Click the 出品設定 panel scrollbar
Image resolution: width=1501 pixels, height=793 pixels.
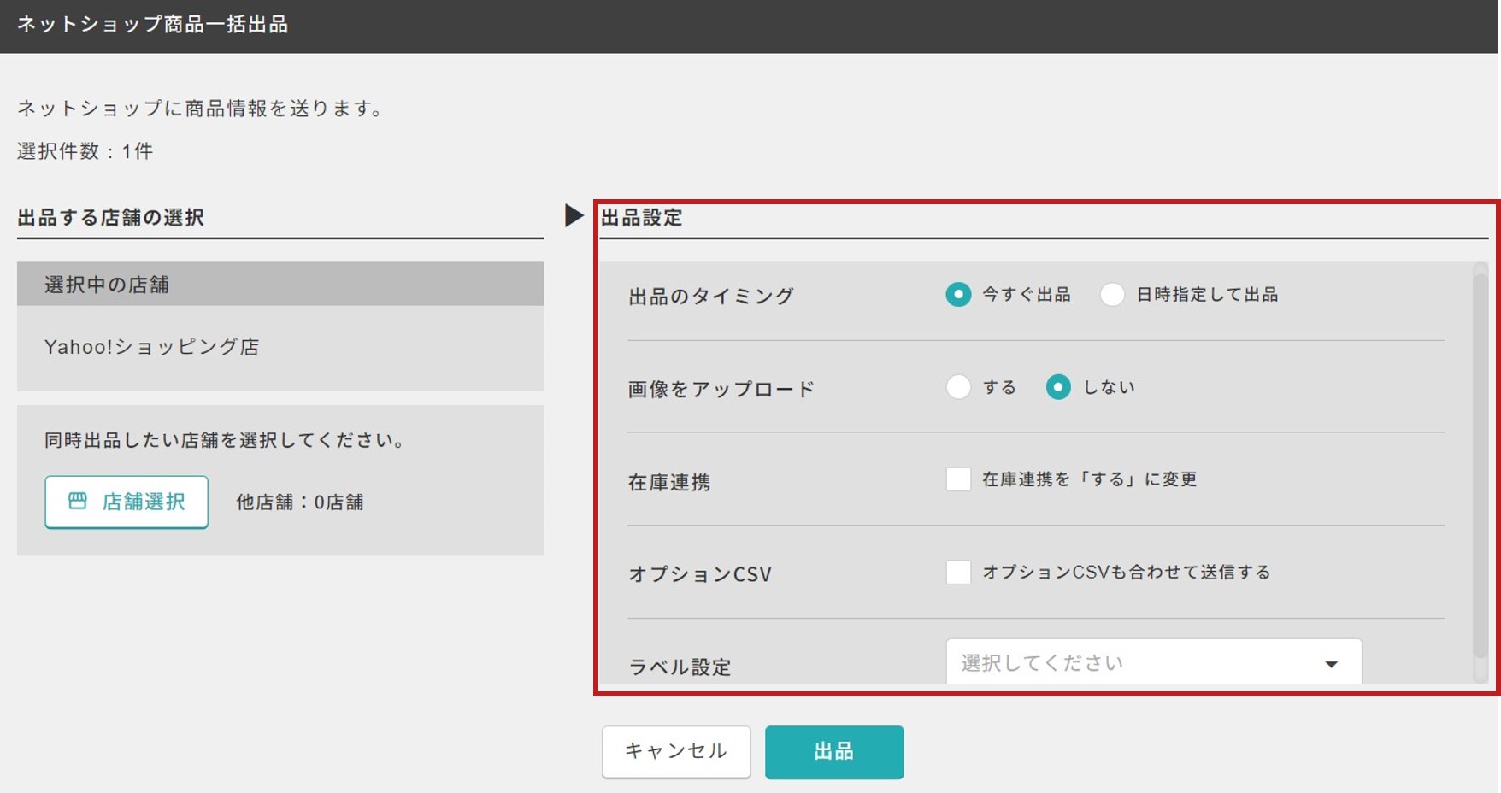click(x=1480, y=464)
